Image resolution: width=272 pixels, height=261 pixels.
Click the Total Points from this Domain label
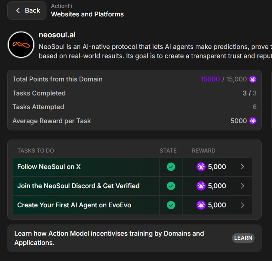pos(58,79)
